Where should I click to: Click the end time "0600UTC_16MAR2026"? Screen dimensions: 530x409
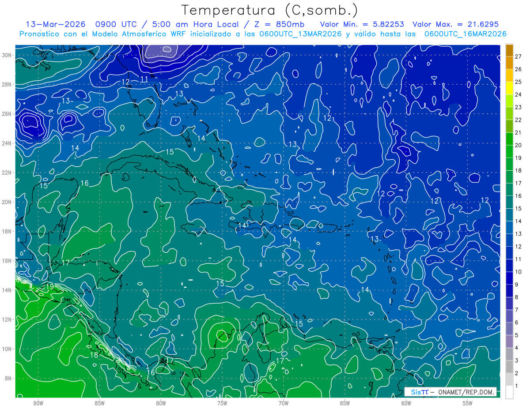[x=465, y=34]
